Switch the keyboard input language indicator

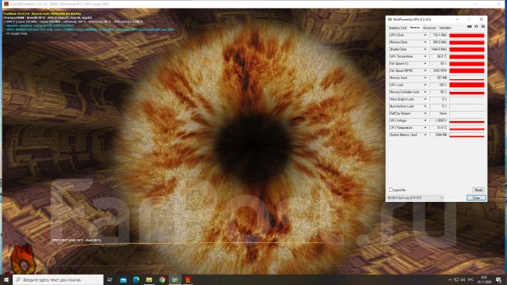point(471,279)
